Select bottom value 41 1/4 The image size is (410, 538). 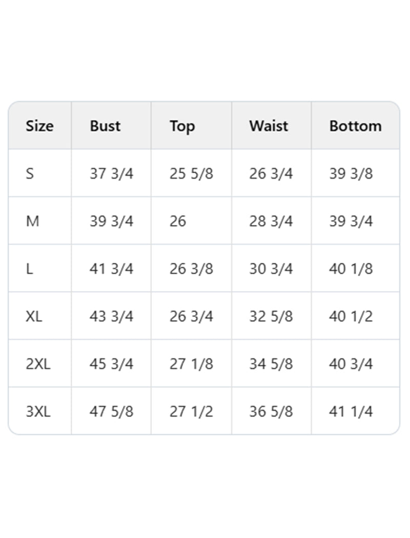tap(351, 412)
